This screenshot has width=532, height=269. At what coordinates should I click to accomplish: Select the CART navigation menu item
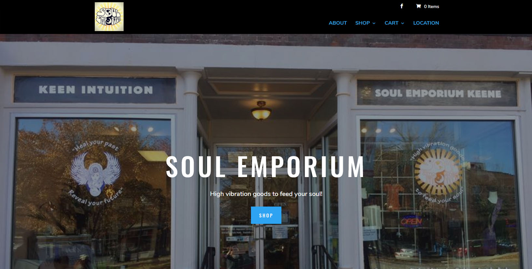(x=391, y=23)
